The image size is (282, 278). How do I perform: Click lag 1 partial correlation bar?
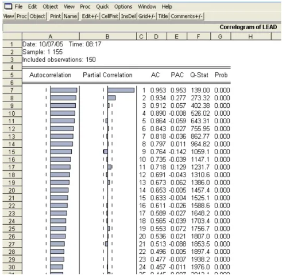tap(121, 90)
